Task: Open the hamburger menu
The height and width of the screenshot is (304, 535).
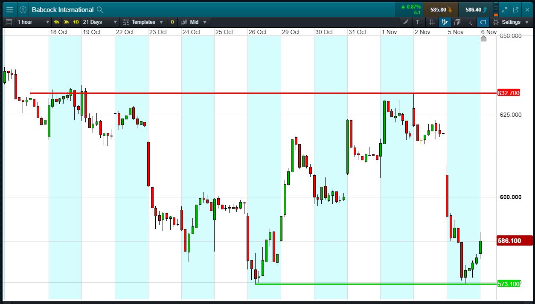Action: tap(9, 9)
